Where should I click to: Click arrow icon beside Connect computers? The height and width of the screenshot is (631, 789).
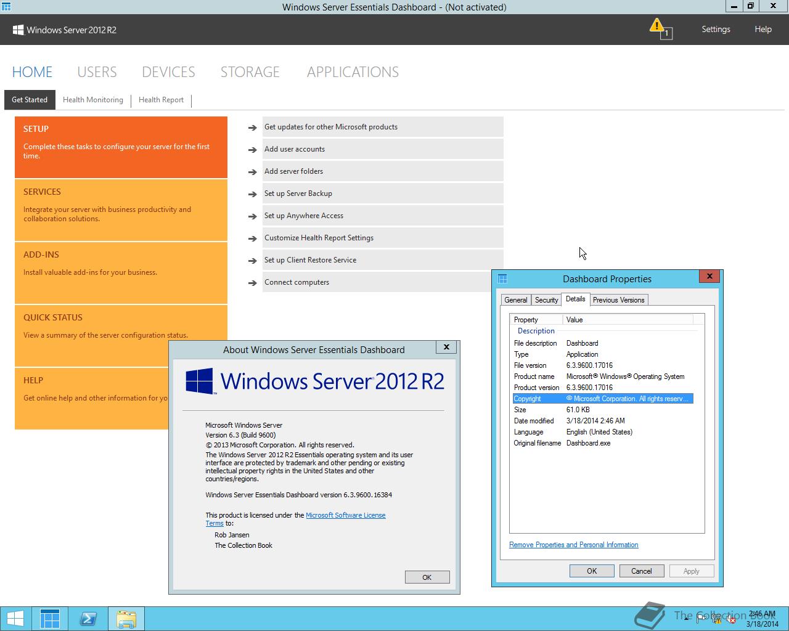[x=252, y=283]
